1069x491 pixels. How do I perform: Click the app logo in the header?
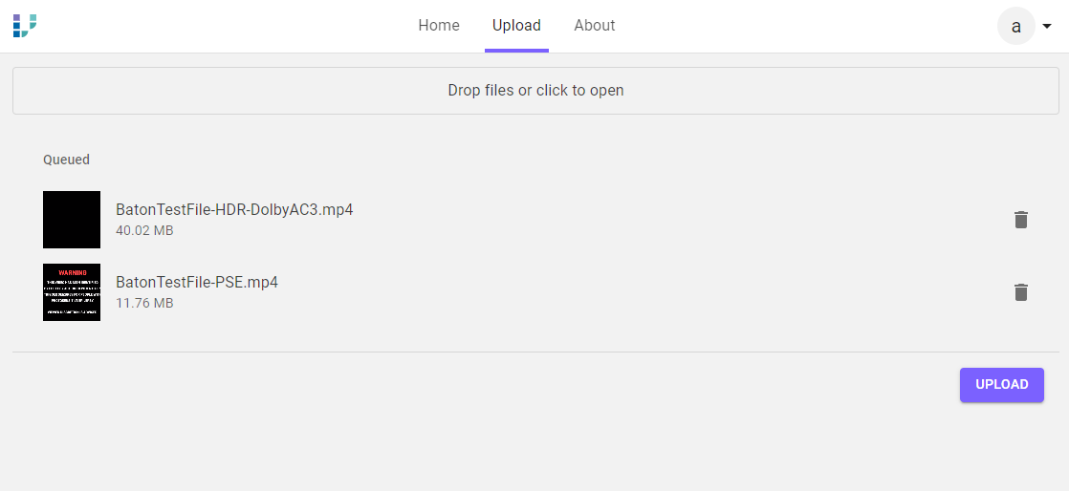click(x=25, y=26)
